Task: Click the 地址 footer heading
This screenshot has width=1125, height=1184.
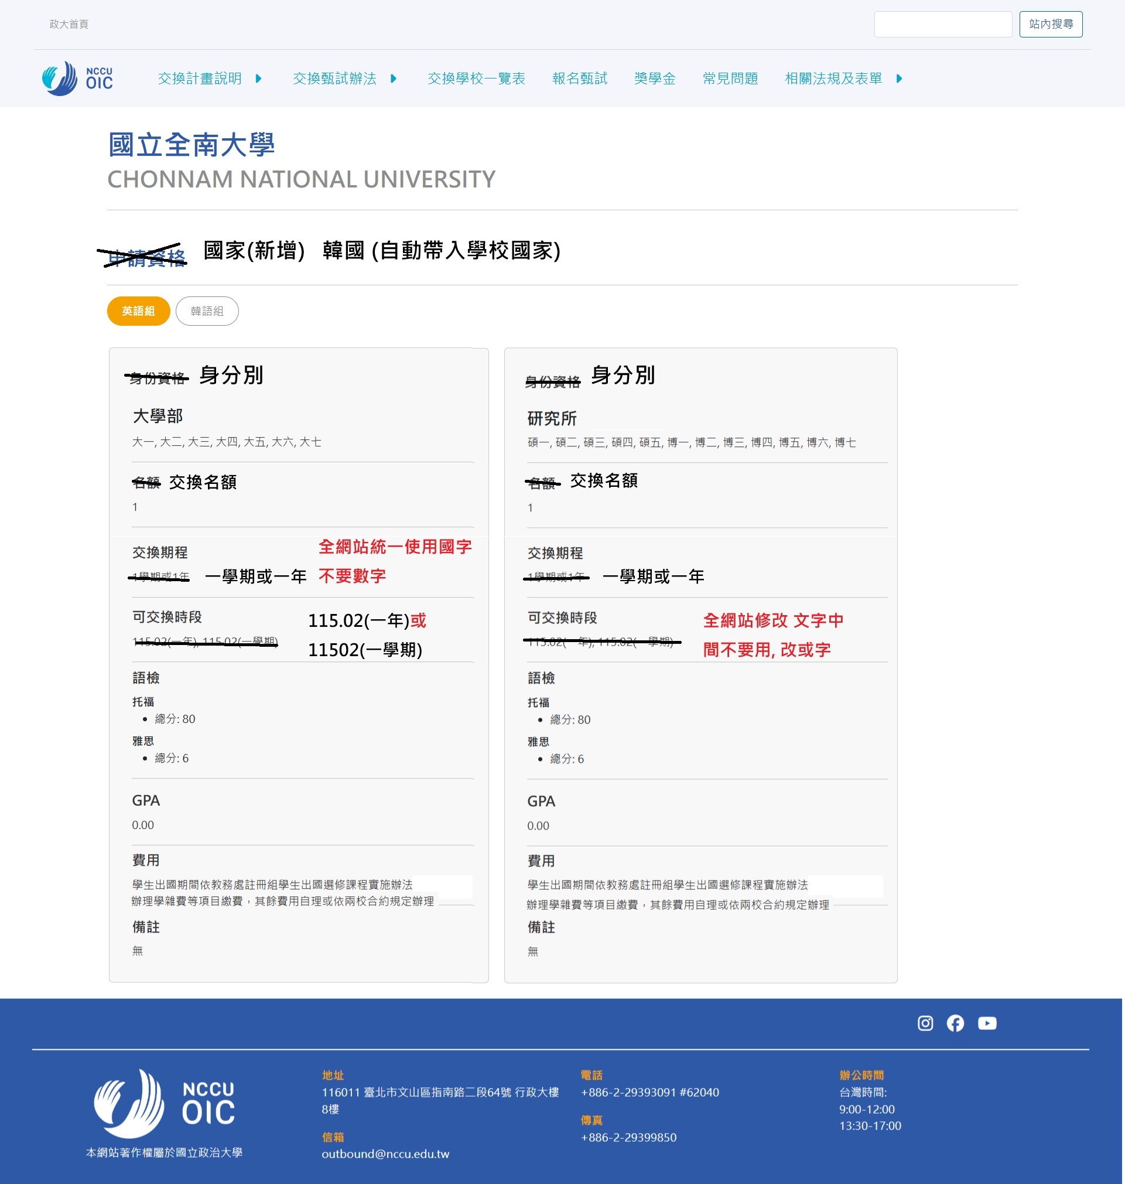Action: 333,1076
